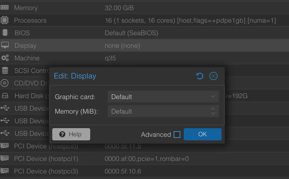Click the Processors CPU chip icon
Viewport: 289px width, 179px height.
(5, 20)
